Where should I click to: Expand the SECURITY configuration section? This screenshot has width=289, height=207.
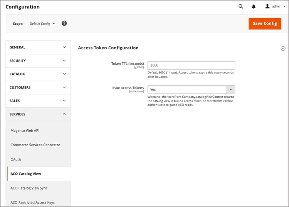38,61
